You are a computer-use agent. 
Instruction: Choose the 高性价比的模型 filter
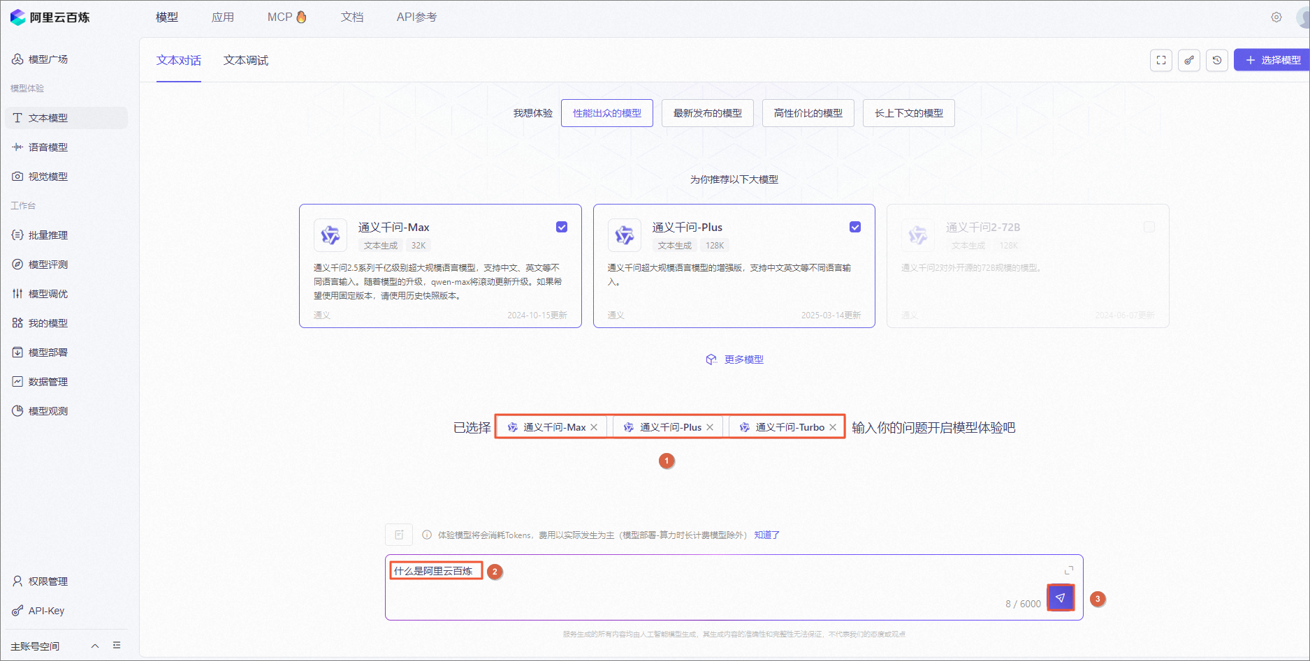[x=808, y=113]
